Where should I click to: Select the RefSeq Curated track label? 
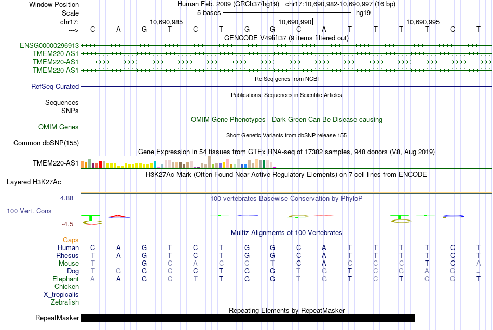(55, 87)
